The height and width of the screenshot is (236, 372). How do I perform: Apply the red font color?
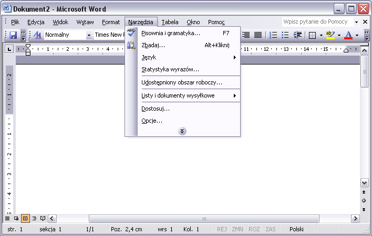[x=348, y=35]
